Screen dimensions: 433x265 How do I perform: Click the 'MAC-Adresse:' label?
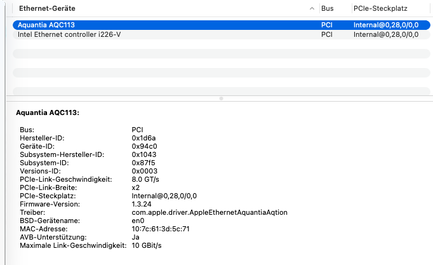[x=43, y=229]
